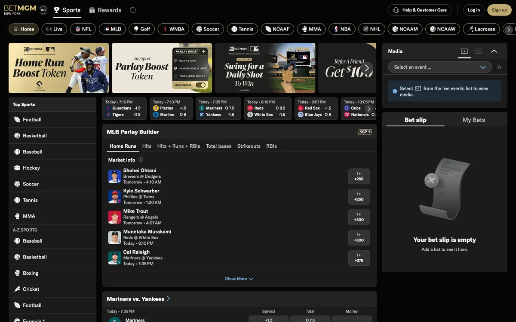This screenshot has width=516, height=322.
Task: Click the MMA glove icon in sidebar
Action: coord(17,216)
